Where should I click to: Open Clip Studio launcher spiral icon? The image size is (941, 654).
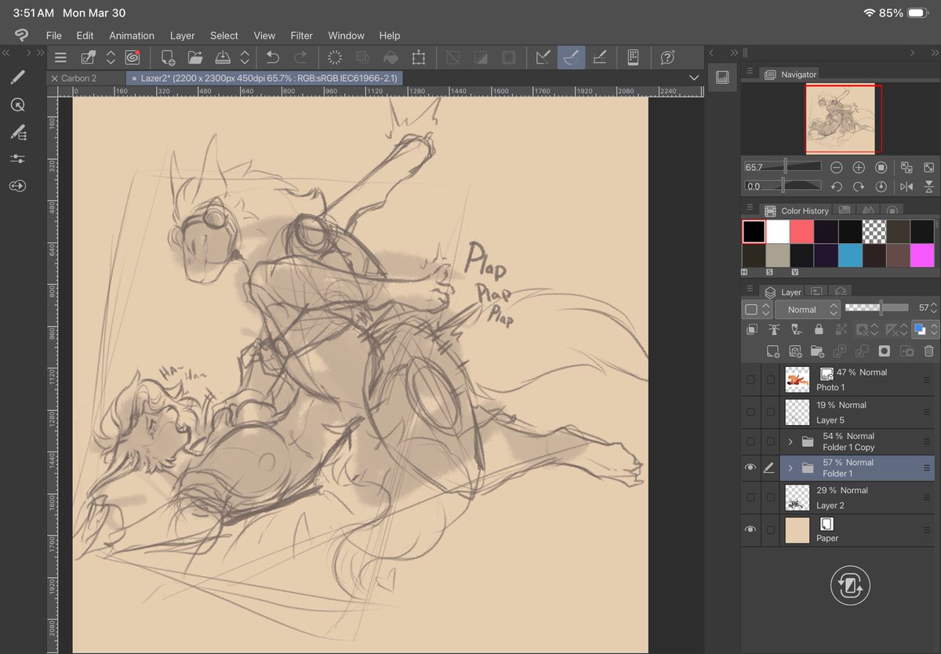[x=132, y=57]
